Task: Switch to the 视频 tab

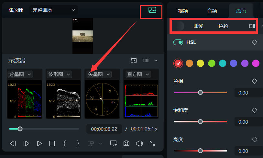Action: pos(183,11)
